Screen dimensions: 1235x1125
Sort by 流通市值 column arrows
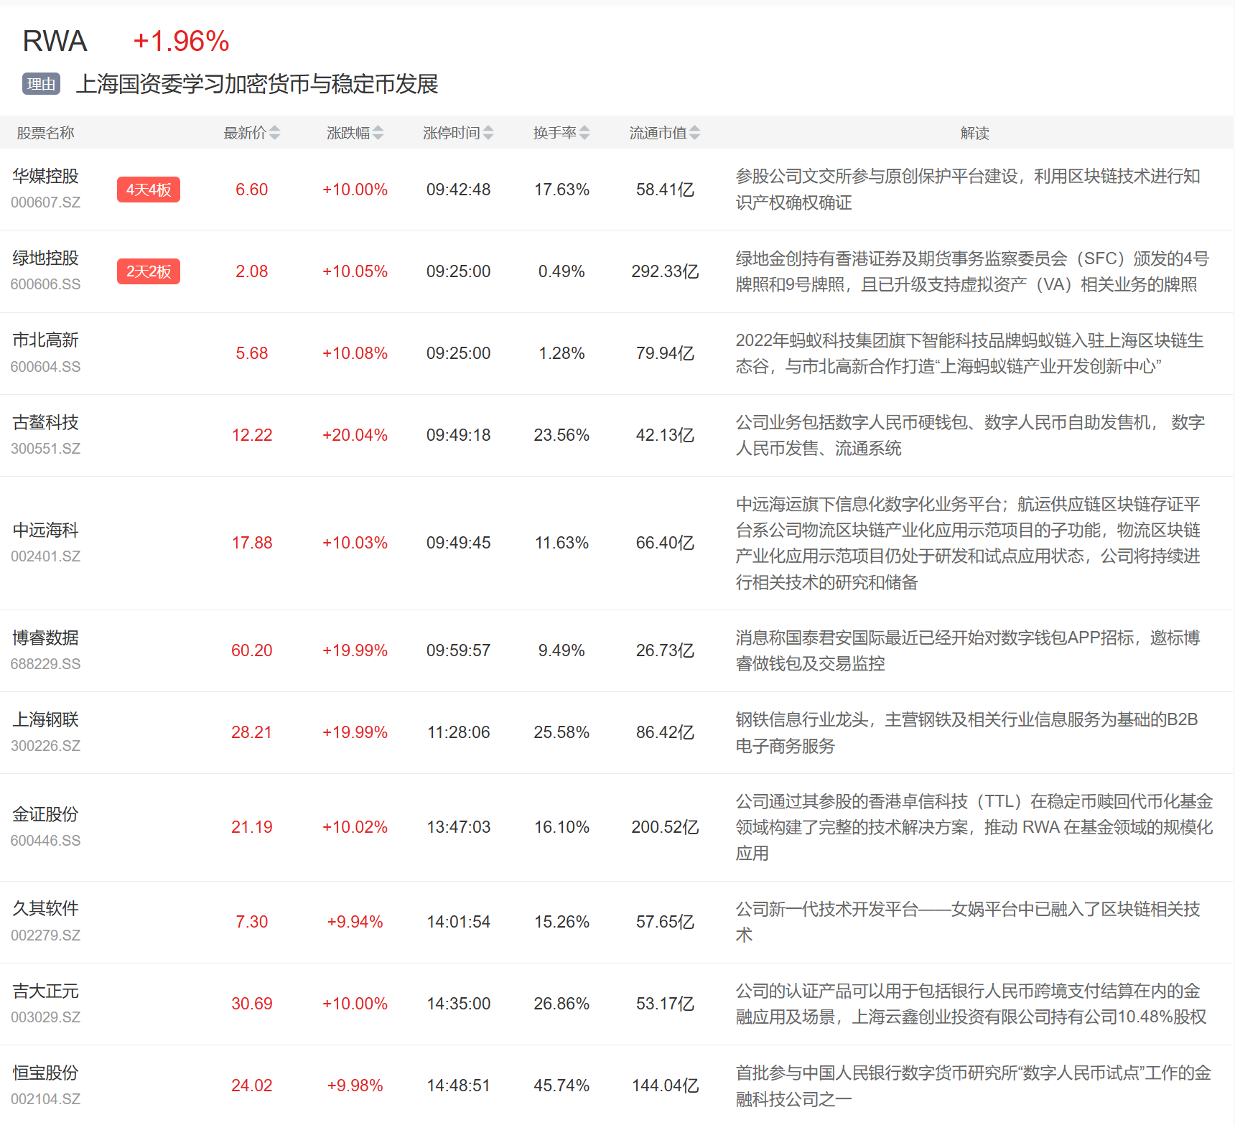tap(694, 133)
